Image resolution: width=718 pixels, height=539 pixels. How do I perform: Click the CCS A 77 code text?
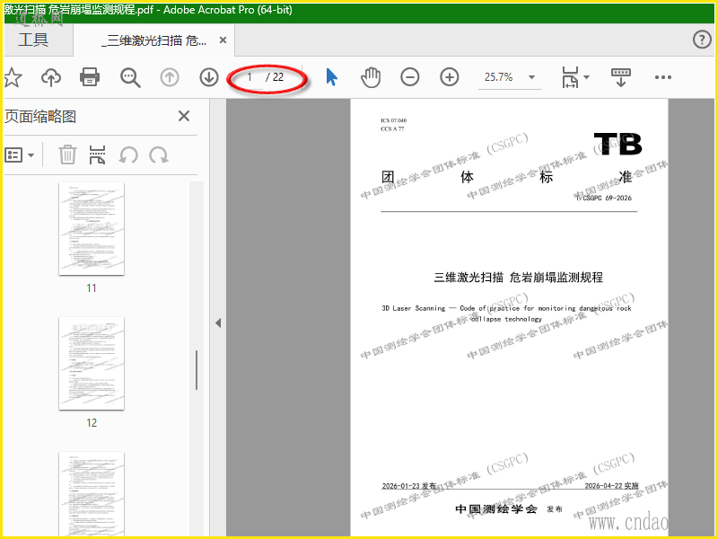(392, 128)
